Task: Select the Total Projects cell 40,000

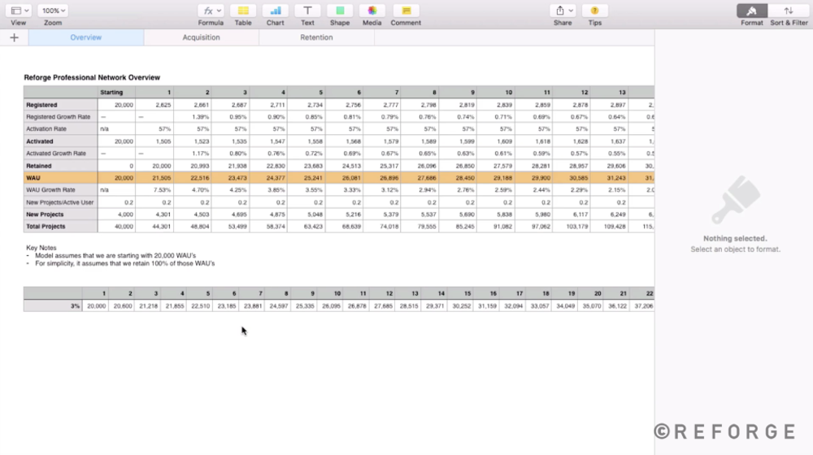Action: pyautogui.click(x=116, y=227)
